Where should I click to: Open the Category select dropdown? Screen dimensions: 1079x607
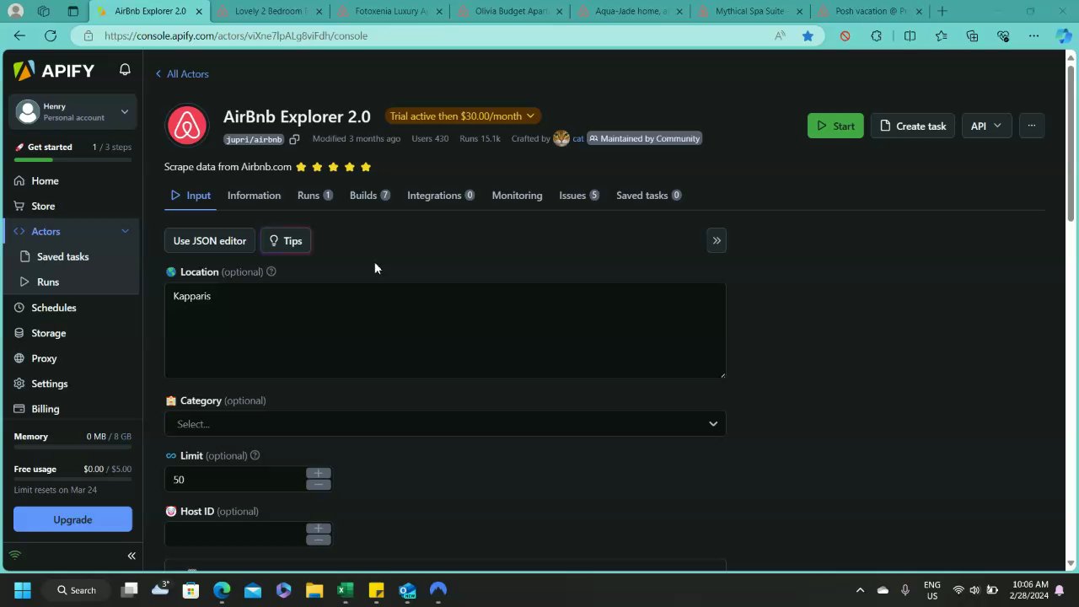(x=445, y=423)
